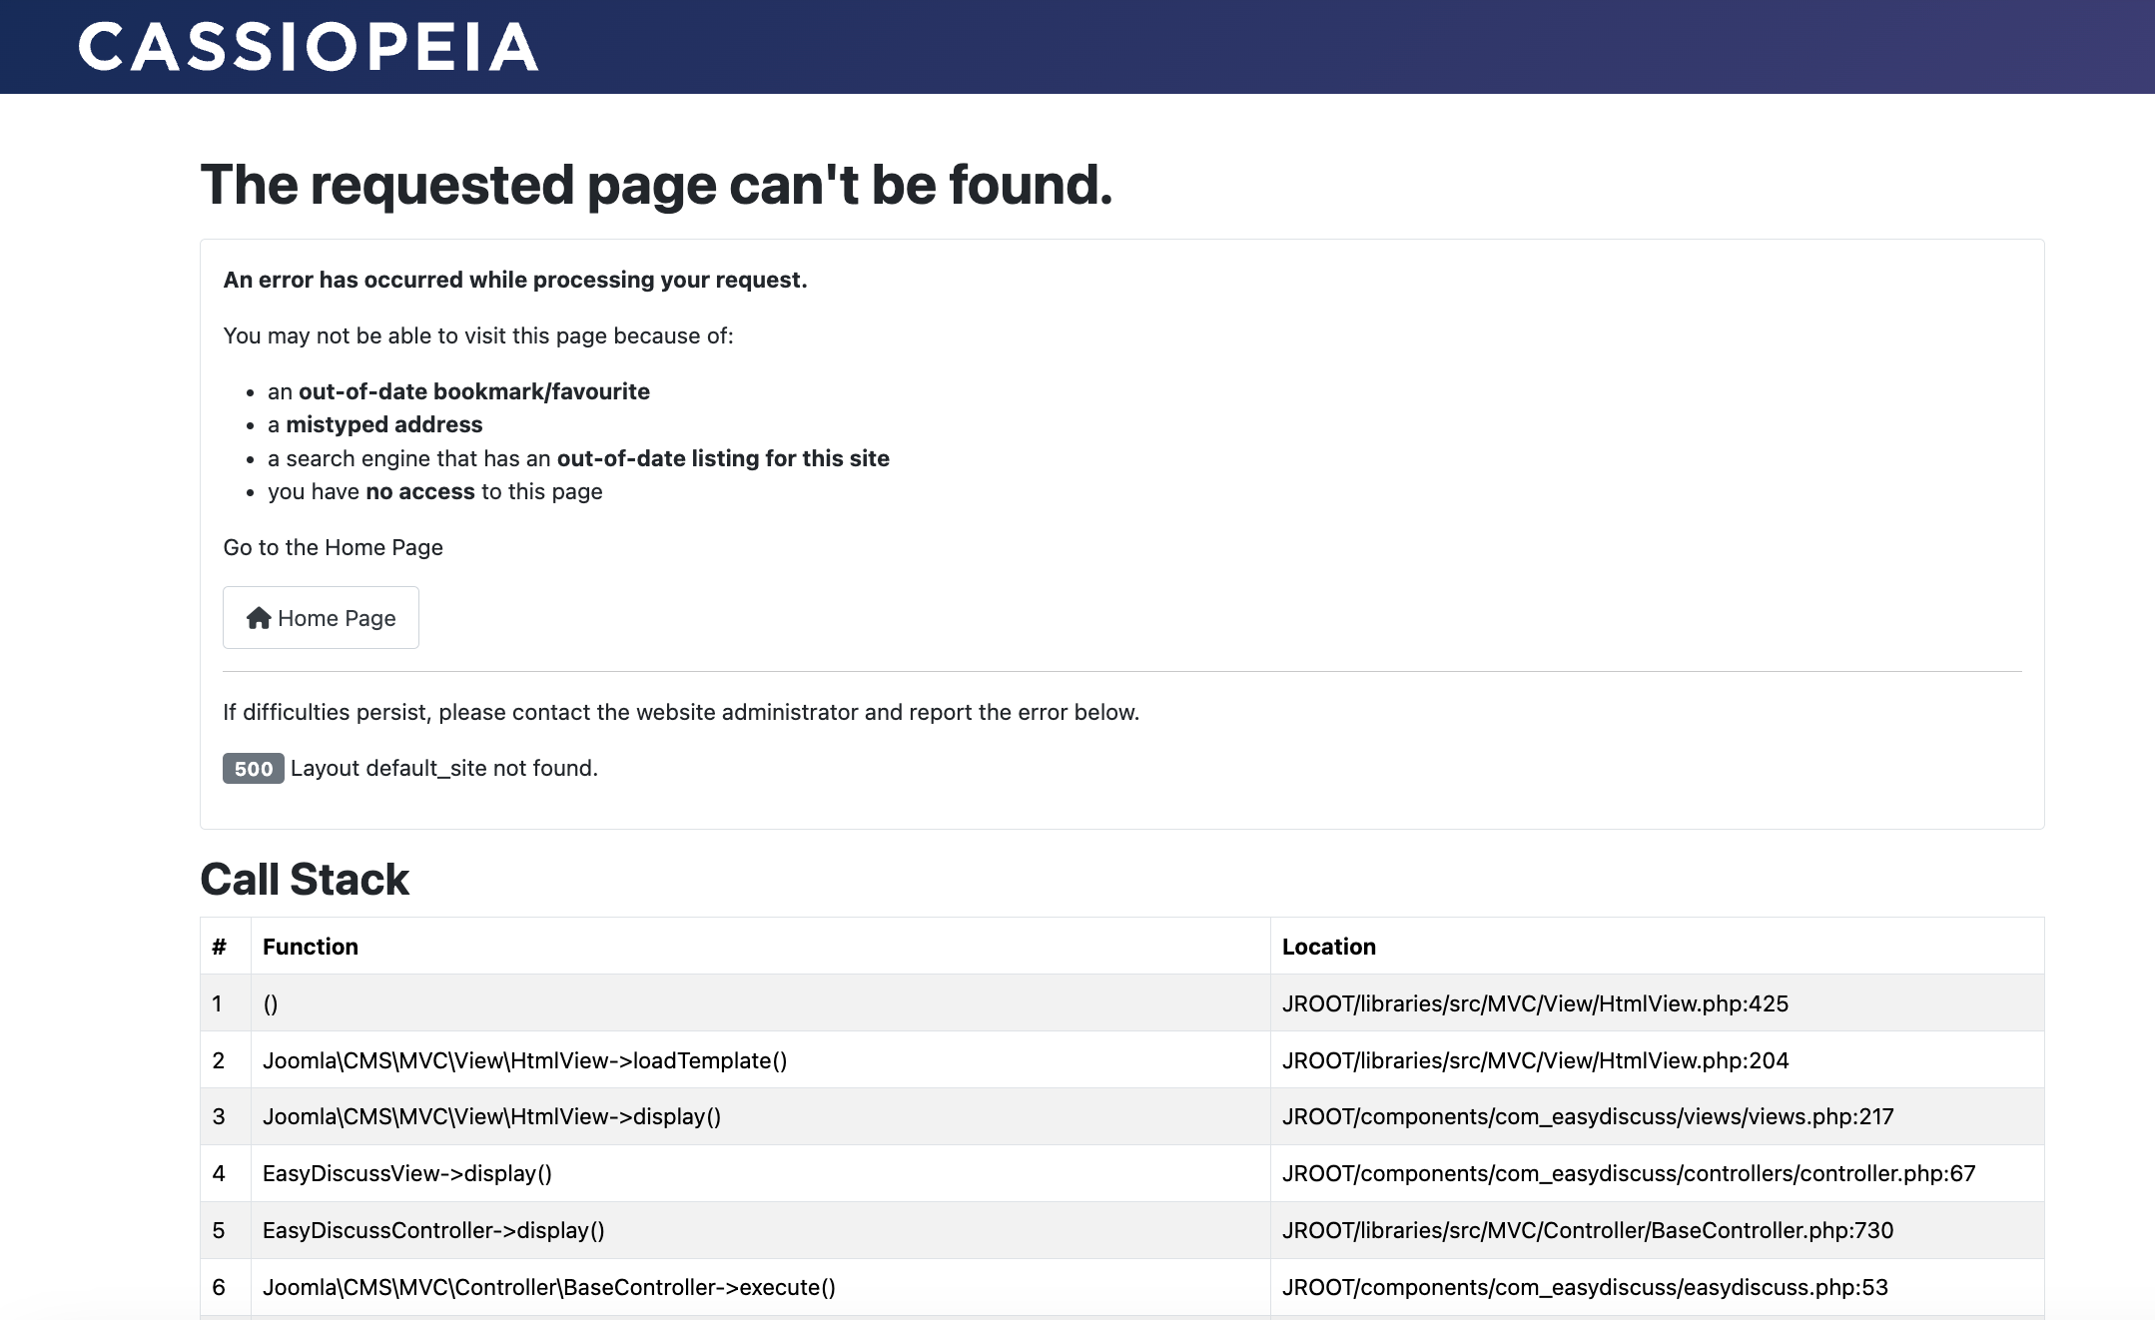Click the EasyDiscussController->display() row entry

click(x=433, y=1230)
